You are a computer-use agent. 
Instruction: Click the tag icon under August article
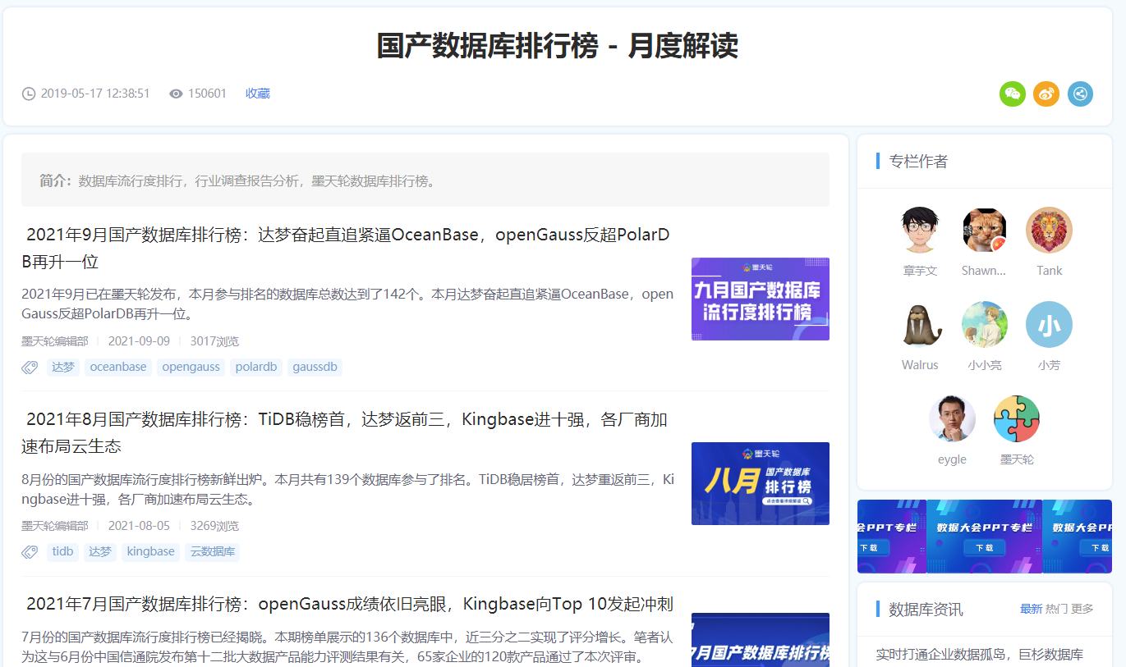coord(30,552)
